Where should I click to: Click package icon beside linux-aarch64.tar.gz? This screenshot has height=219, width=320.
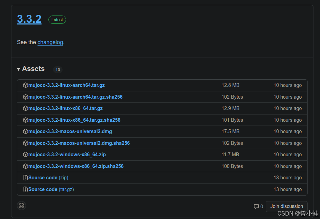(x=26, y=85)
